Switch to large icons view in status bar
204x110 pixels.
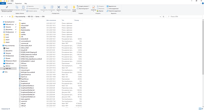(x=203, y=109)
